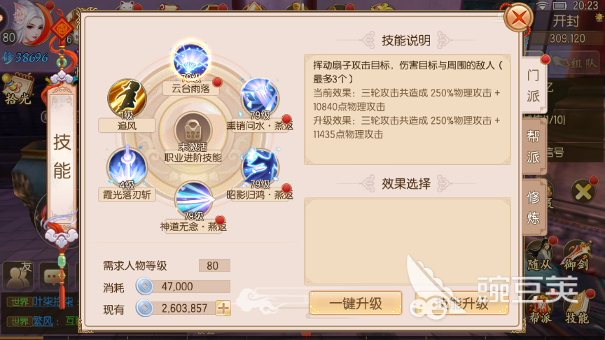
Task: Open the 随从 follower icon
Action: 541,255
